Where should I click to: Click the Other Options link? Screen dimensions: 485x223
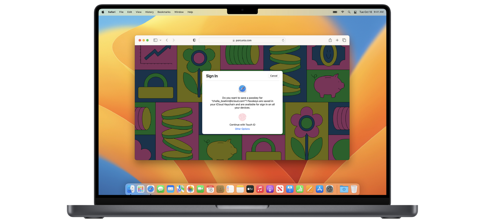pos(242,129)
